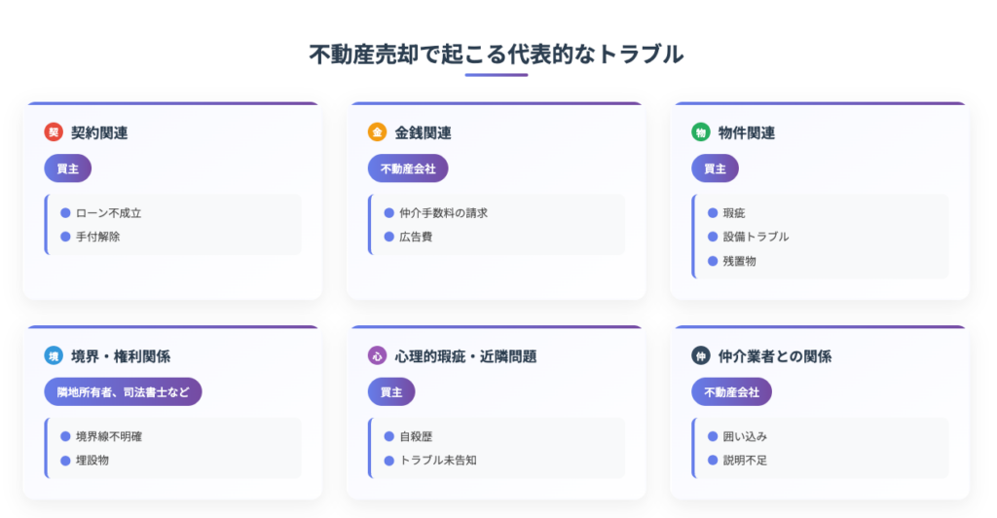
Task: Click the 手付解除 list item
Action: click(x=90, y=237)
